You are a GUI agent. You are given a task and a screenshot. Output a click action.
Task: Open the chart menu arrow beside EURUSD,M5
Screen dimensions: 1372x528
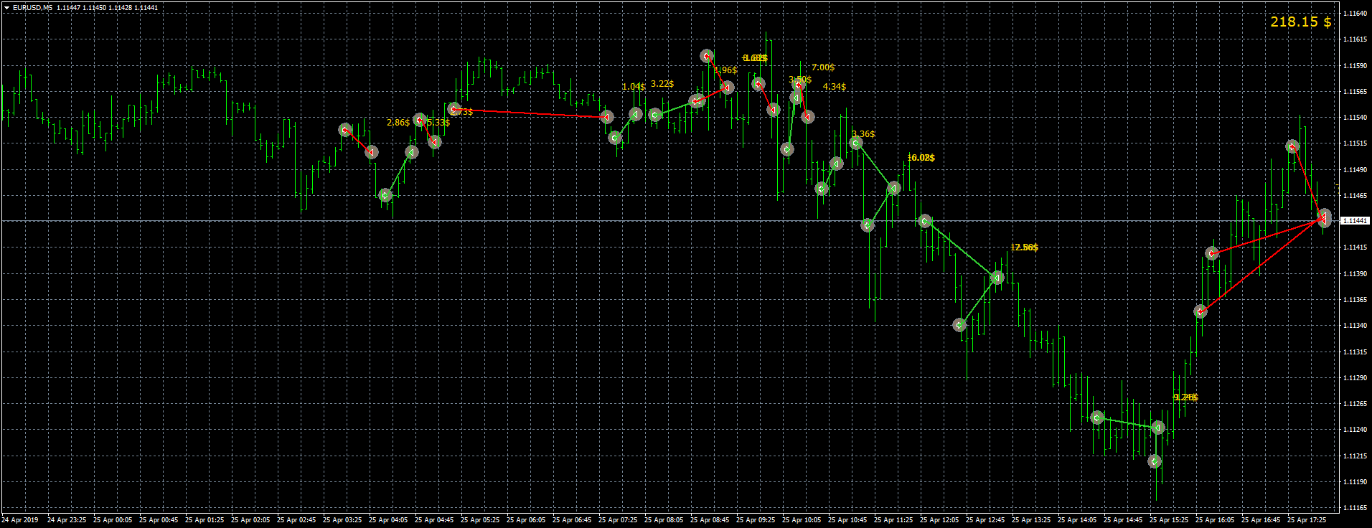point(6,8)
